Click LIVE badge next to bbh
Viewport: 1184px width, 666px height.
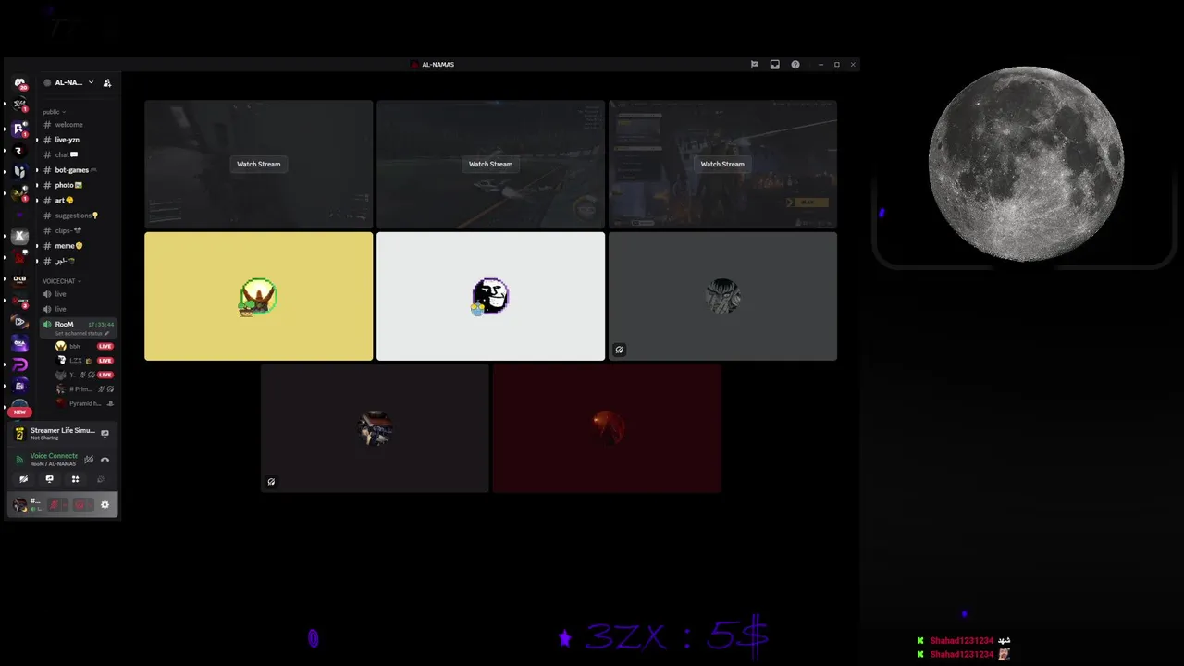[x=105, y=346]
